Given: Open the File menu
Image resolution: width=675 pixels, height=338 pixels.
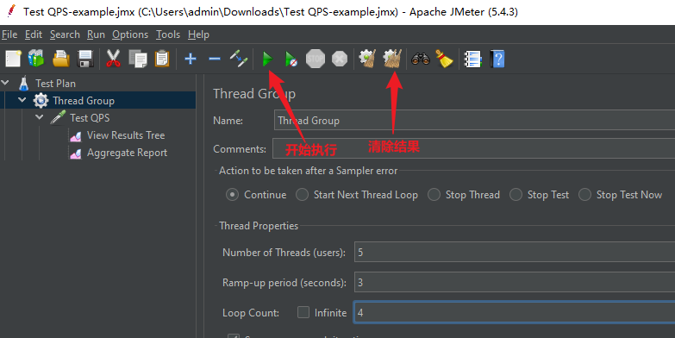Looking at the screenshot, I should pyautogui.click(x=9, y=34).
